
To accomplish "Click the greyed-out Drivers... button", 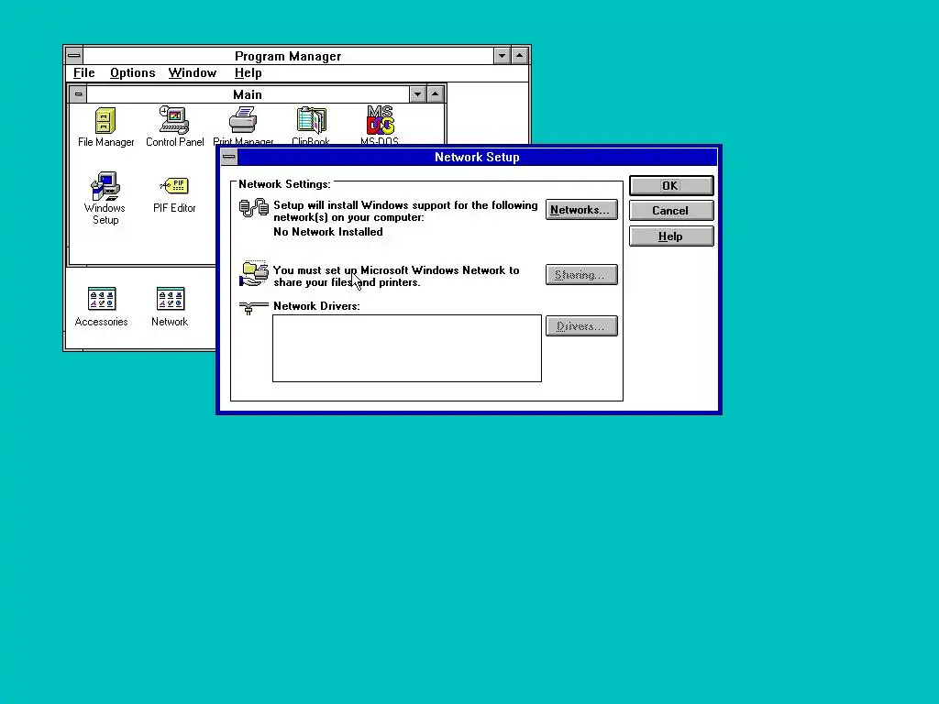I will pyautogui.click(x=581, y=326).
